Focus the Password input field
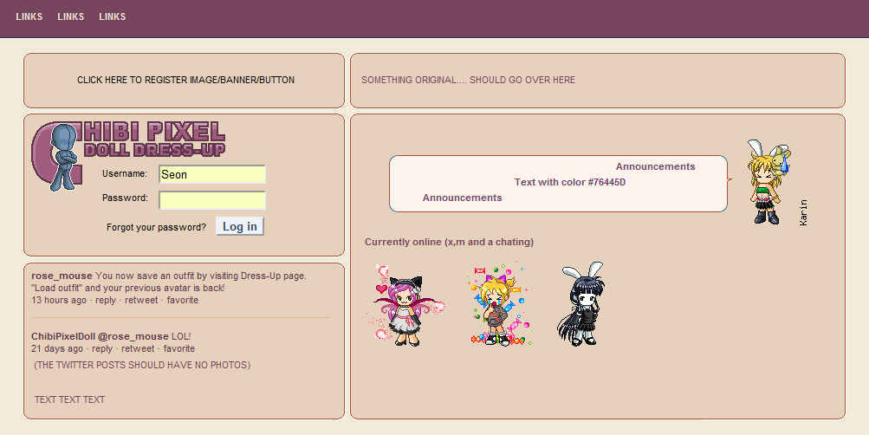This screenshot has width=869, height=435. 212,200
